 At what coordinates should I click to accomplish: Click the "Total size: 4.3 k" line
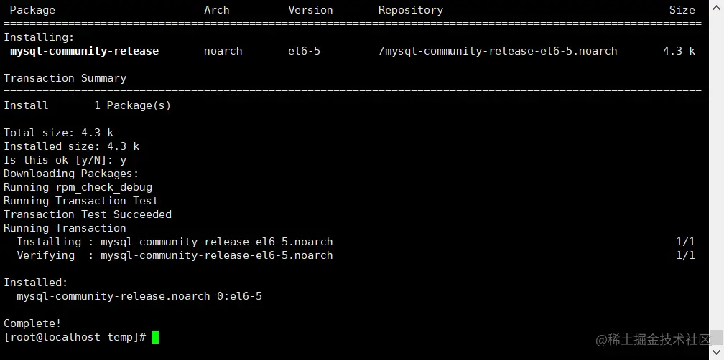[x=59, y=133]
